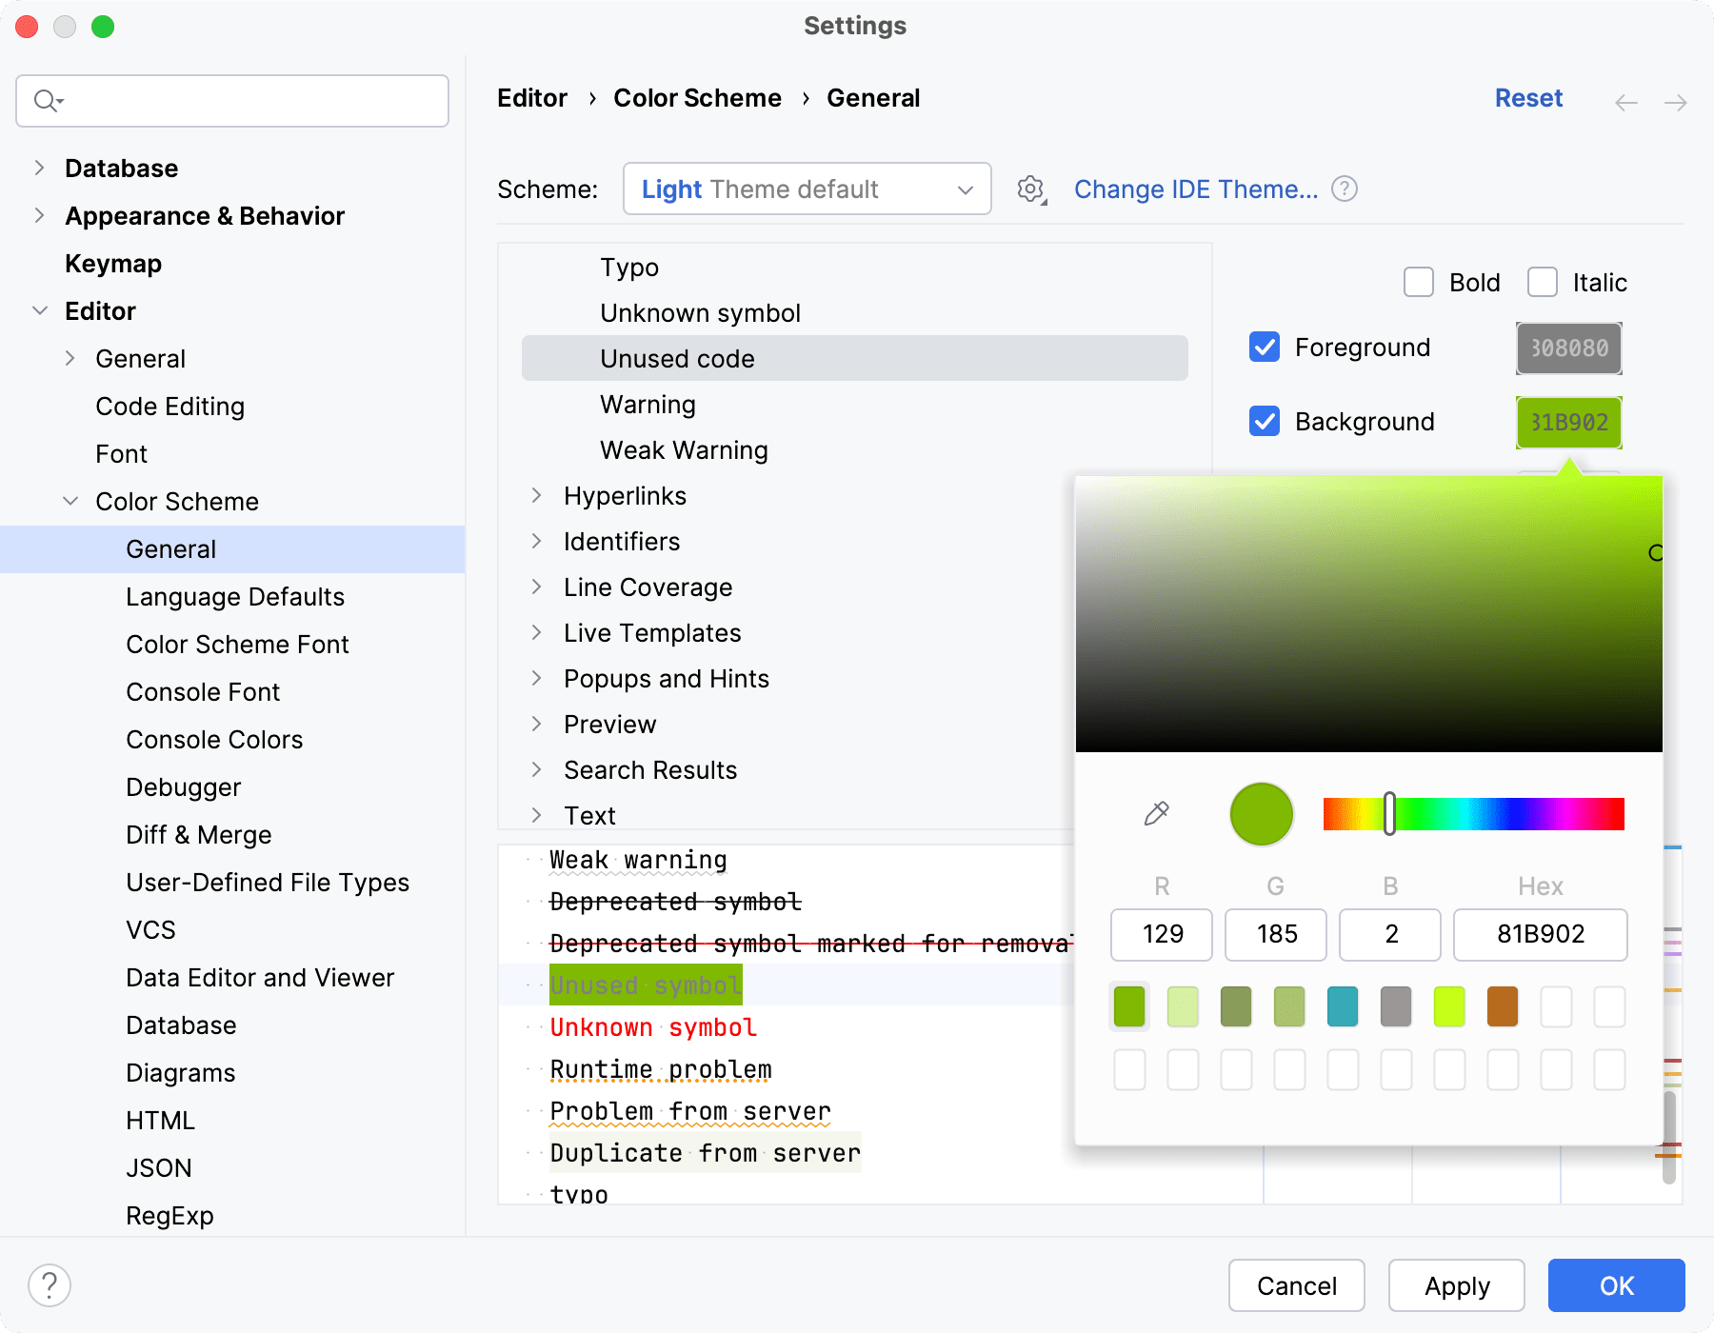Click inside the Hex value field
This screenshot has height=1333, width=1714.
pos(1540,935)
